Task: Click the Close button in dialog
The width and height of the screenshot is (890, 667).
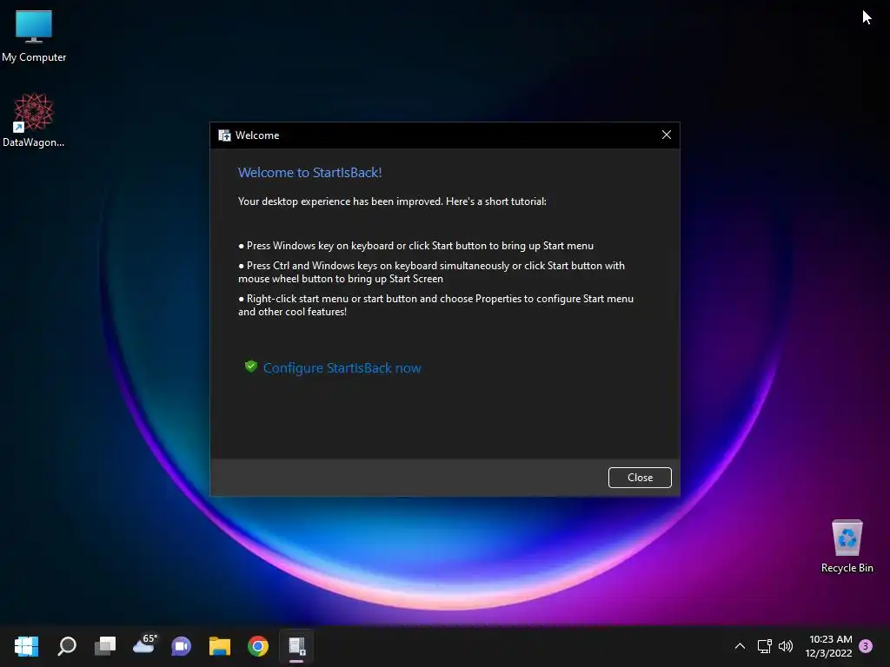Action: tap(640, 478)
